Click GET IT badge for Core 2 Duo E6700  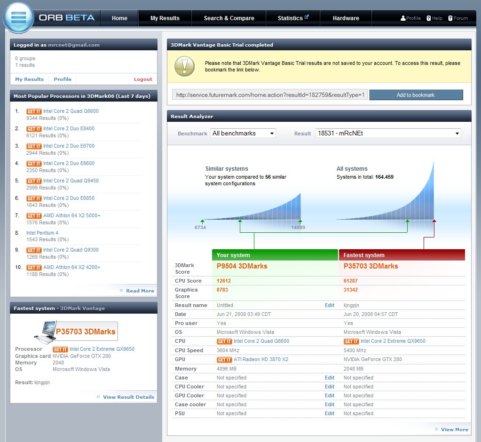[x=34, y=146]
